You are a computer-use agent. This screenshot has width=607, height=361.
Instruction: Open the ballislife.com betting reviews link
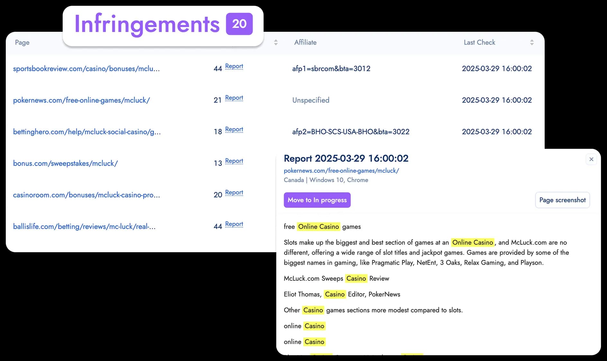pyautogui.click(x=84, y=227)
